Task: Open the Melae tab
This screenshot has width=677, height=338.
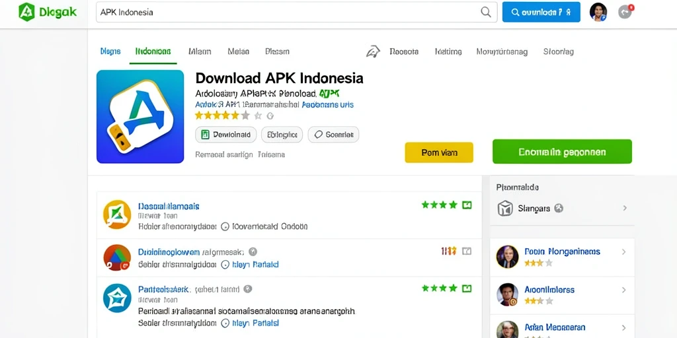Action: click(238, 51)
